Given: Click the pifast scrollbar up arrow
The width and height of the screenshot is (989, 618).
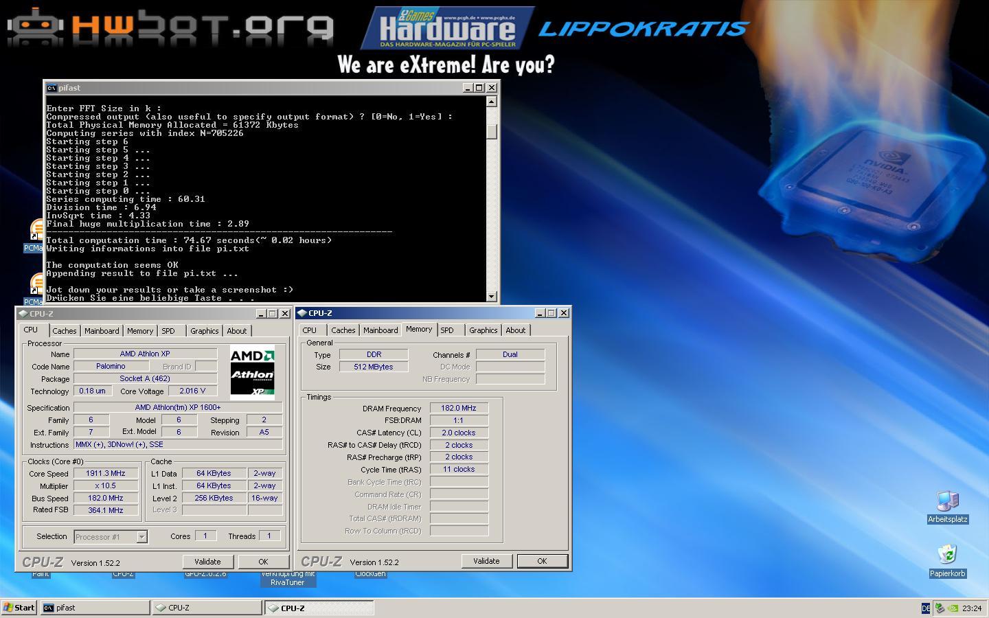Looking at the screenshot, I should click(491, 101).
